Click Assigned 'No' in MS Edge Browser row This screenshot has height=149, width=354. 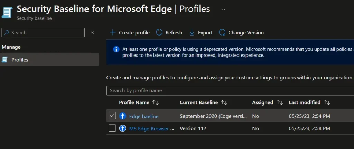(x=255, y=129)
